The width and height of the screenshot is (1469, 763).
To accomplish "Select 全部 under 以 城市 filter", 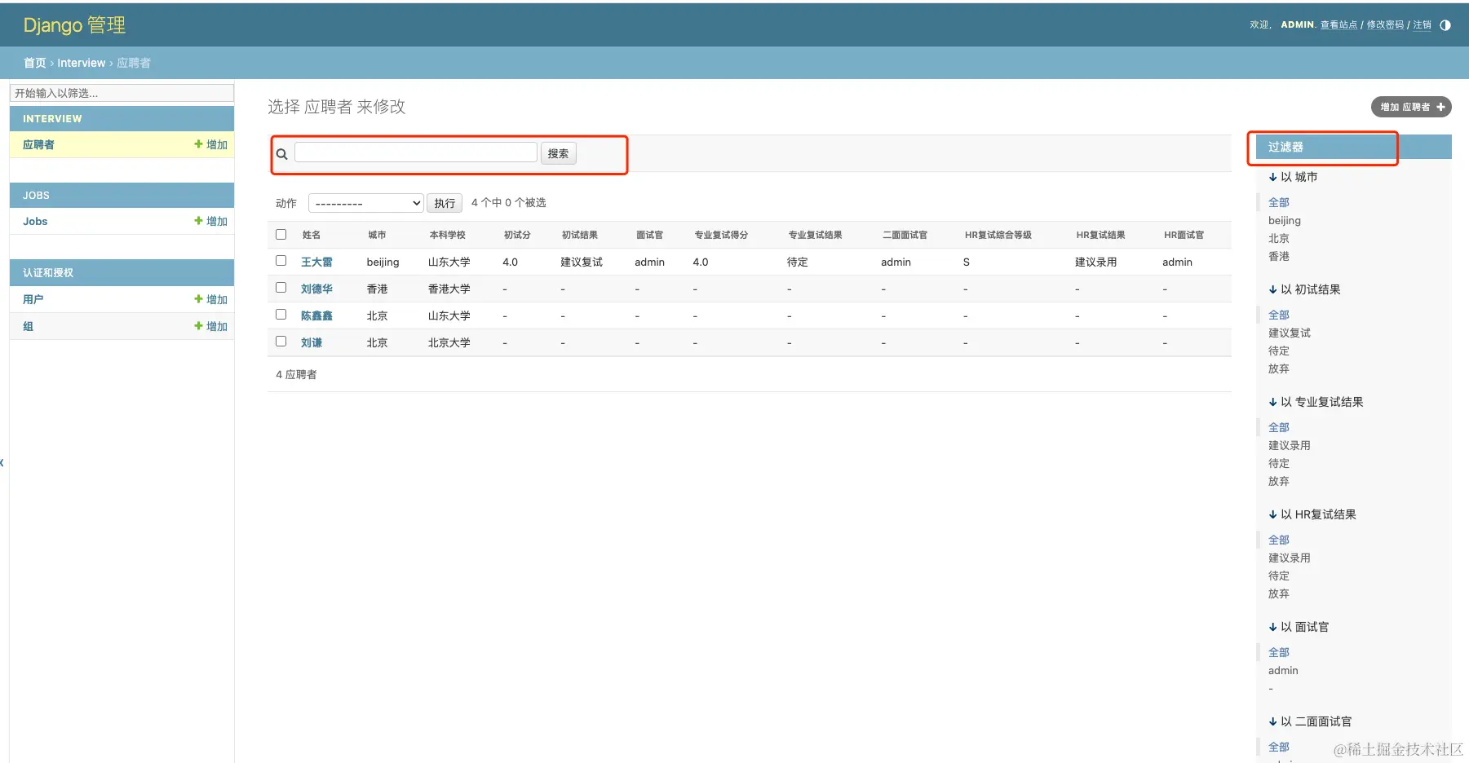I will (1279, 202).
